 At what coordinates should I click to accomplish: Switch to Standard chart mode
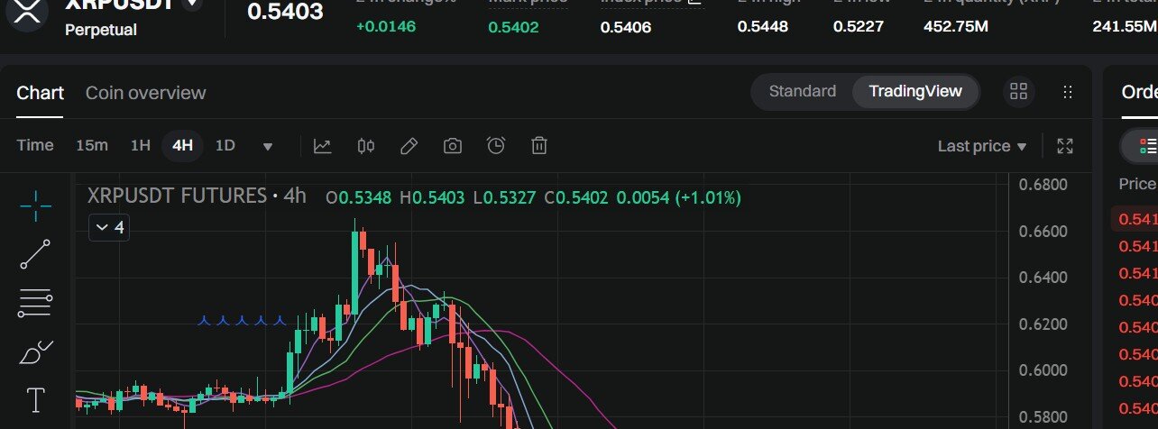point(802,91)
